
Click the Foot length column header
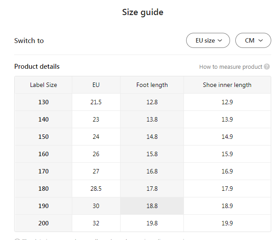coord(152,85)
